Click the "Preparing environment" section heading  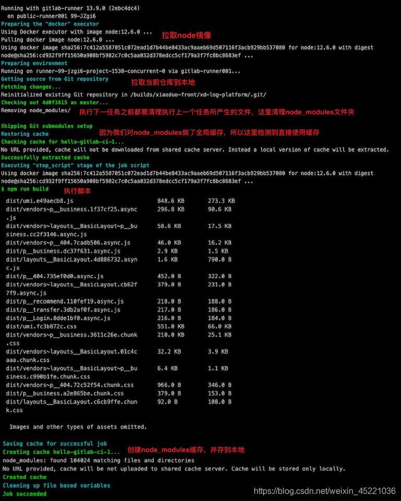(34, 63)
